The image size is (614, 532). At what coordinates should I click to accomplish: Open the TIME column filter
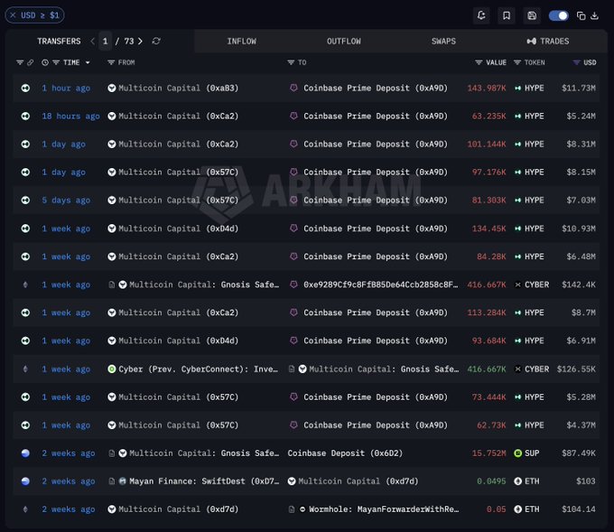[56, 62]
